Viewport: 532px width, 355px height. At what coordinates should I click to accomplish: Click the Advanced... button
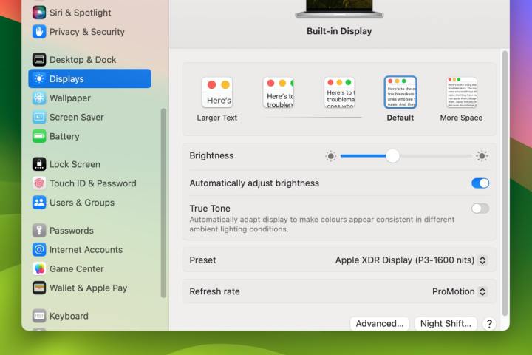[x=380, y=323]
